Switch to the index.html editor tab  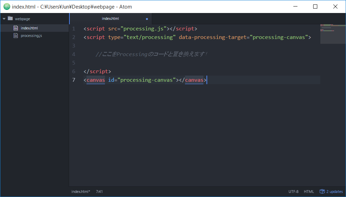pos(110,18)
